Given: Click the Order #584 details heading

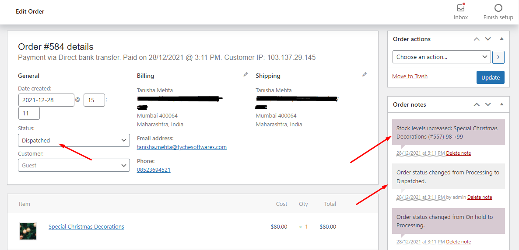Looking at the screenshot, I should (x=56, y=47).
